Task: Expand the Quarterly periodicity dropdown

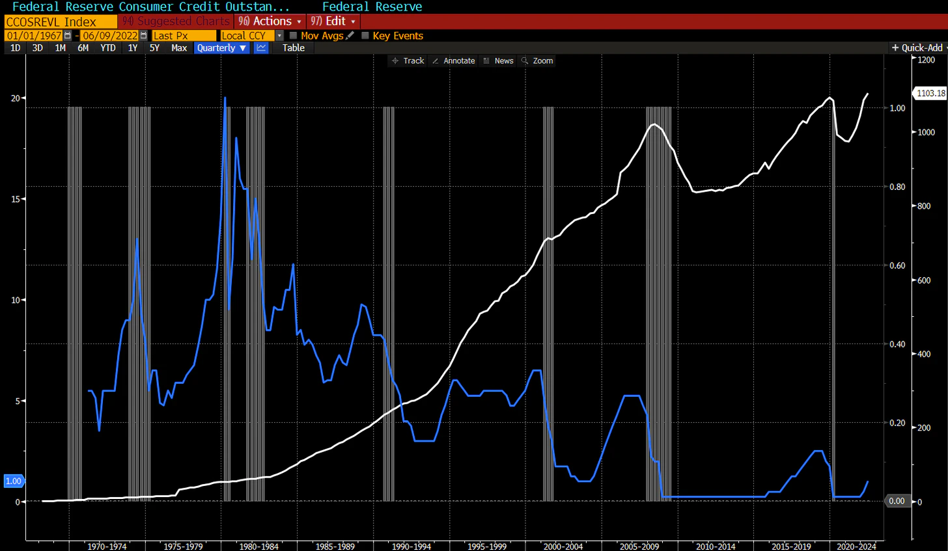Action: click(x=221, y=47)
